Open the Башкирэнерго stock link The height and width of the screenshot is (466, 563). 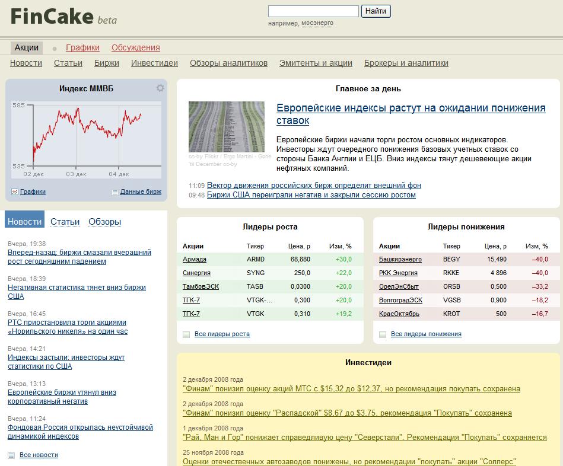[400, 259]
